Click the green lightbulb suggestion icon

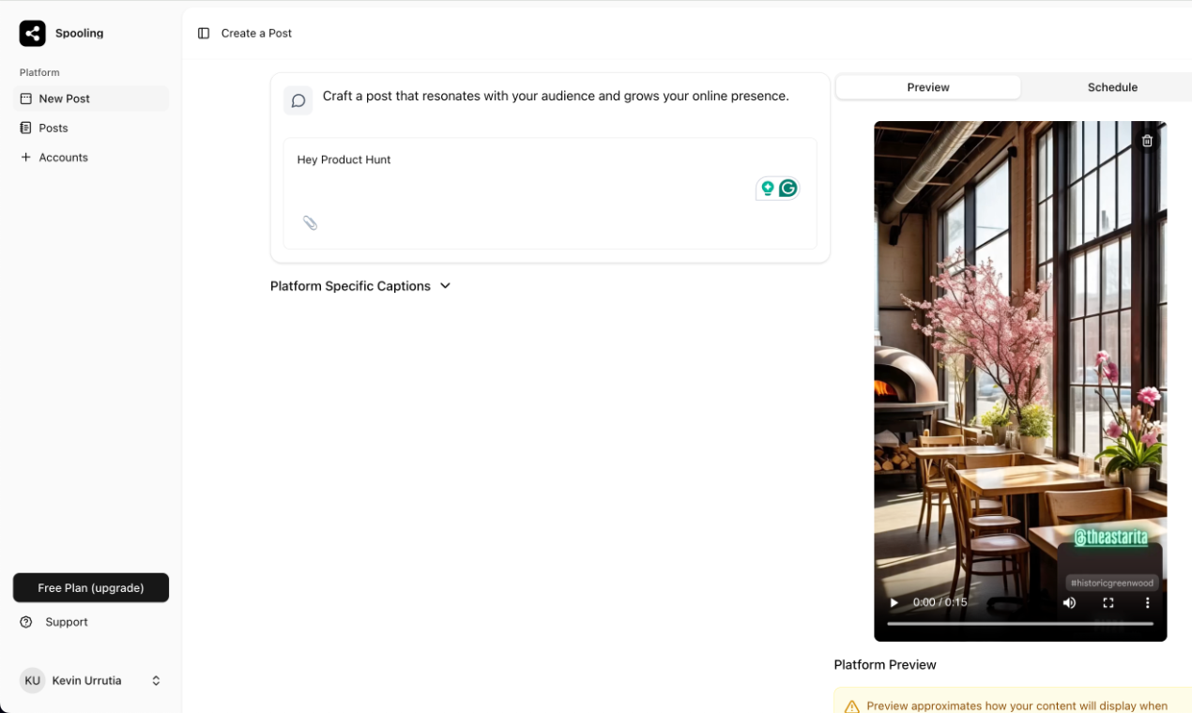768,189
